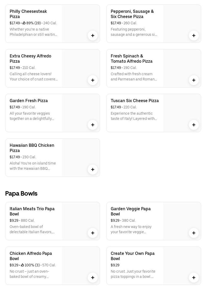The image size is (210, 293).
Task: Open Create Your Own Papa Bowl title
Action: [132, 256]
